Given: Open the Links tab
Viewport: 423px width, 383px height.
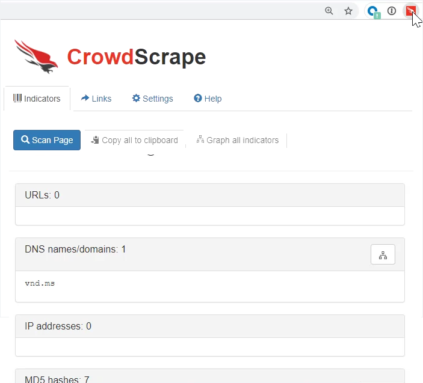Looking at the screenshot, I should tap(96, 99).
